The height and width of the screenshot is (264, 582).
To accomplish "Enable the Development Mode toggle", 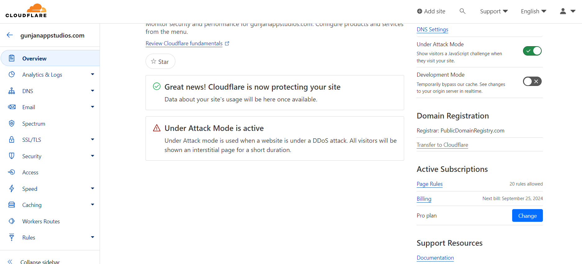I will pos(532,82).
